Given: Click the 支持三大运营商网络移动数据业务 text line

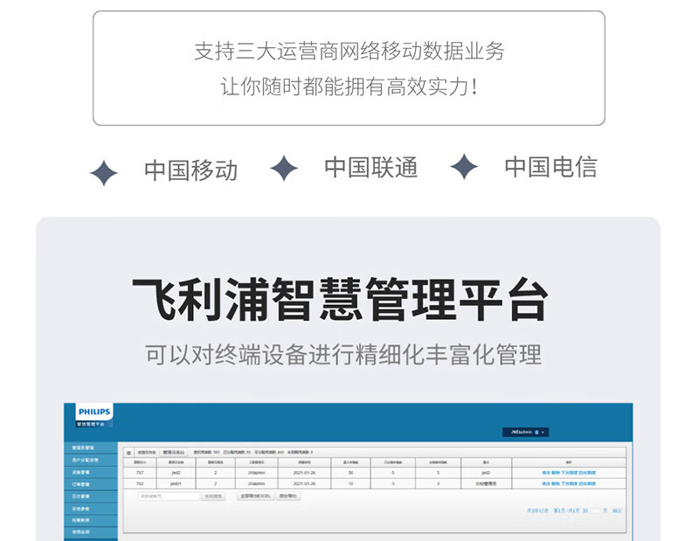Looking at the screenshot, I should point(349,51).
